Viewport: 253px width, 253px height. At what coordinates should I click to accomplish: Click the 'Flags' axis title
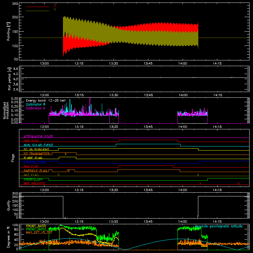13,158
